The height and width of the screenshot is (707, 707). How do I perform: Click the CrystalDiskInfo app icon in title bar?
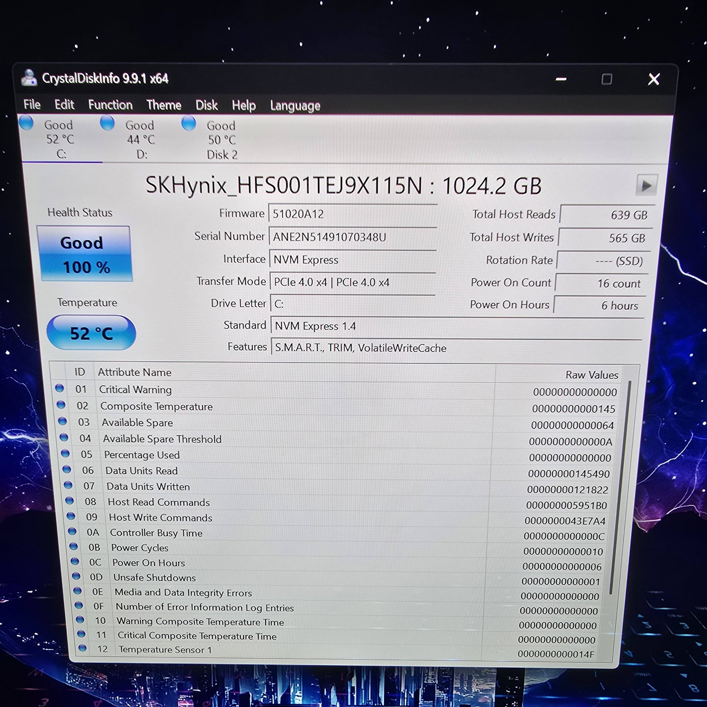click(29, 78)
